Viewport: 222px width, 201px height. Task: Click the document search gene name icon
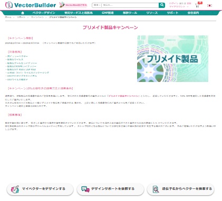tap(156, 189)
